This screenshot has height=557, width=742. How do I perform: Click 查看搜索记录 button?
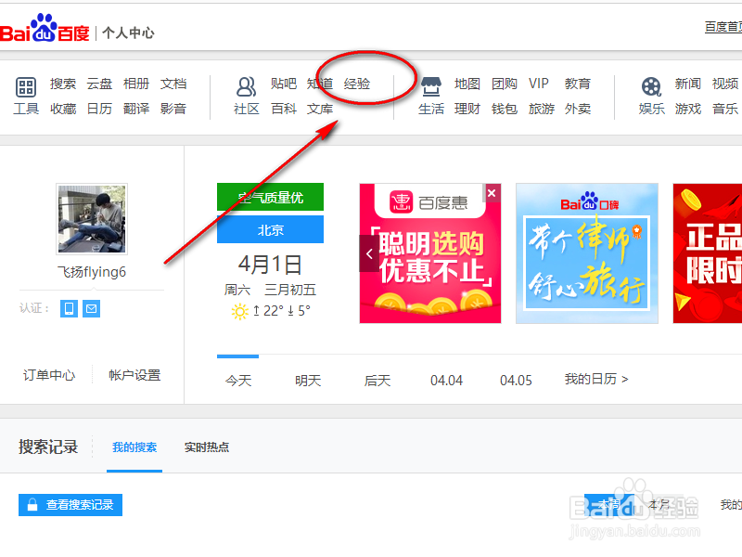pyautogui.click(x=70, y=505)
